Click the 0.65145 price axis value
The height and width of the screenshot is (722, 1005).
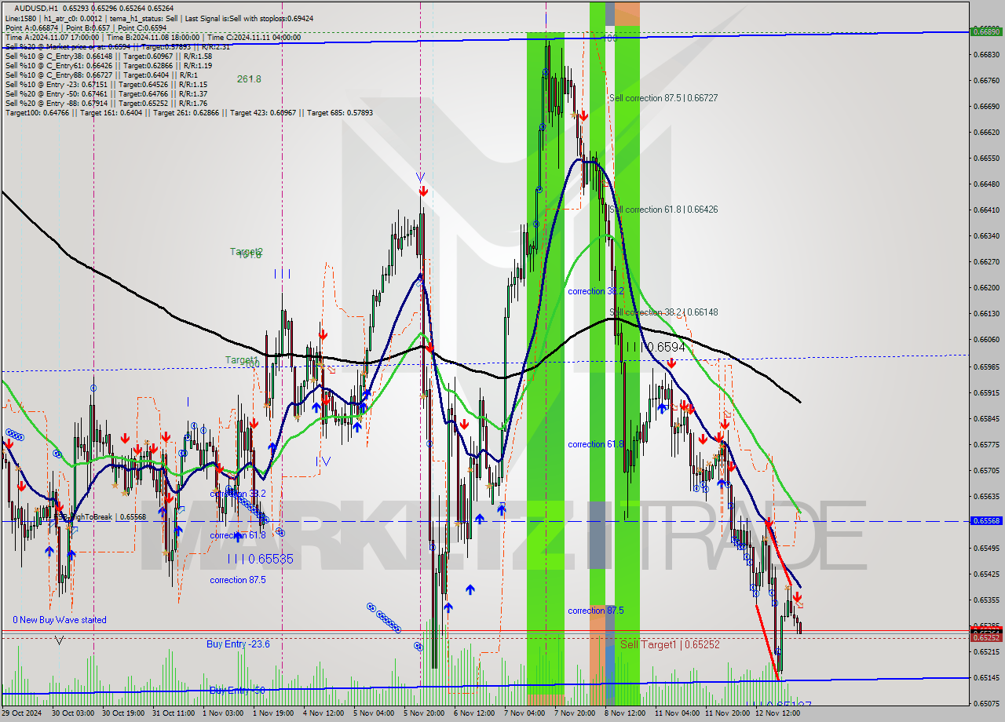(x=986, y=677)
